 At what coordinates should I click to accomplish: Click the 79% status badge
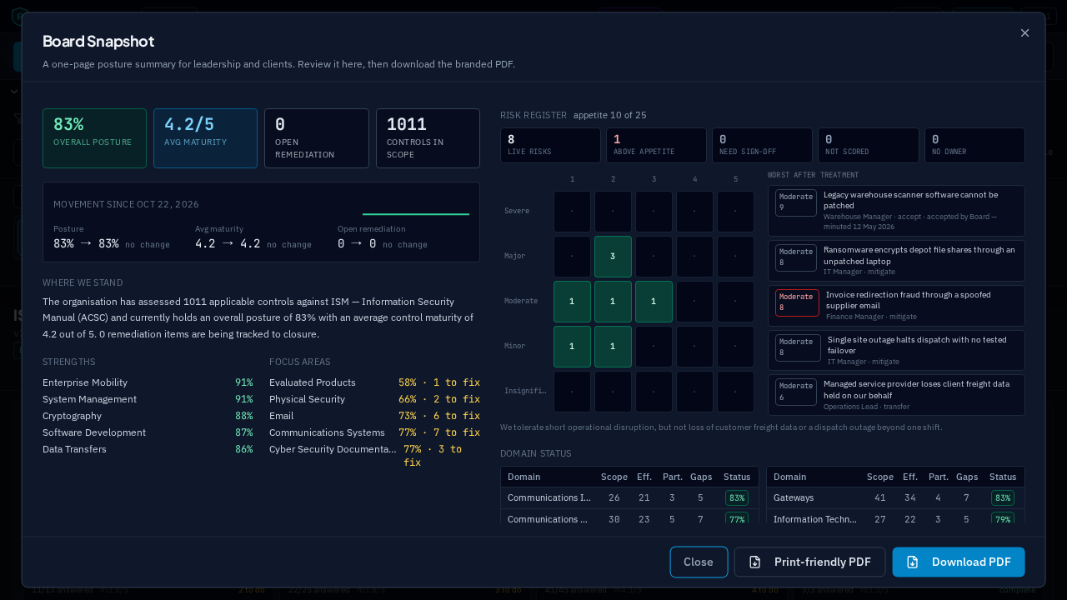coord(1003,519)
